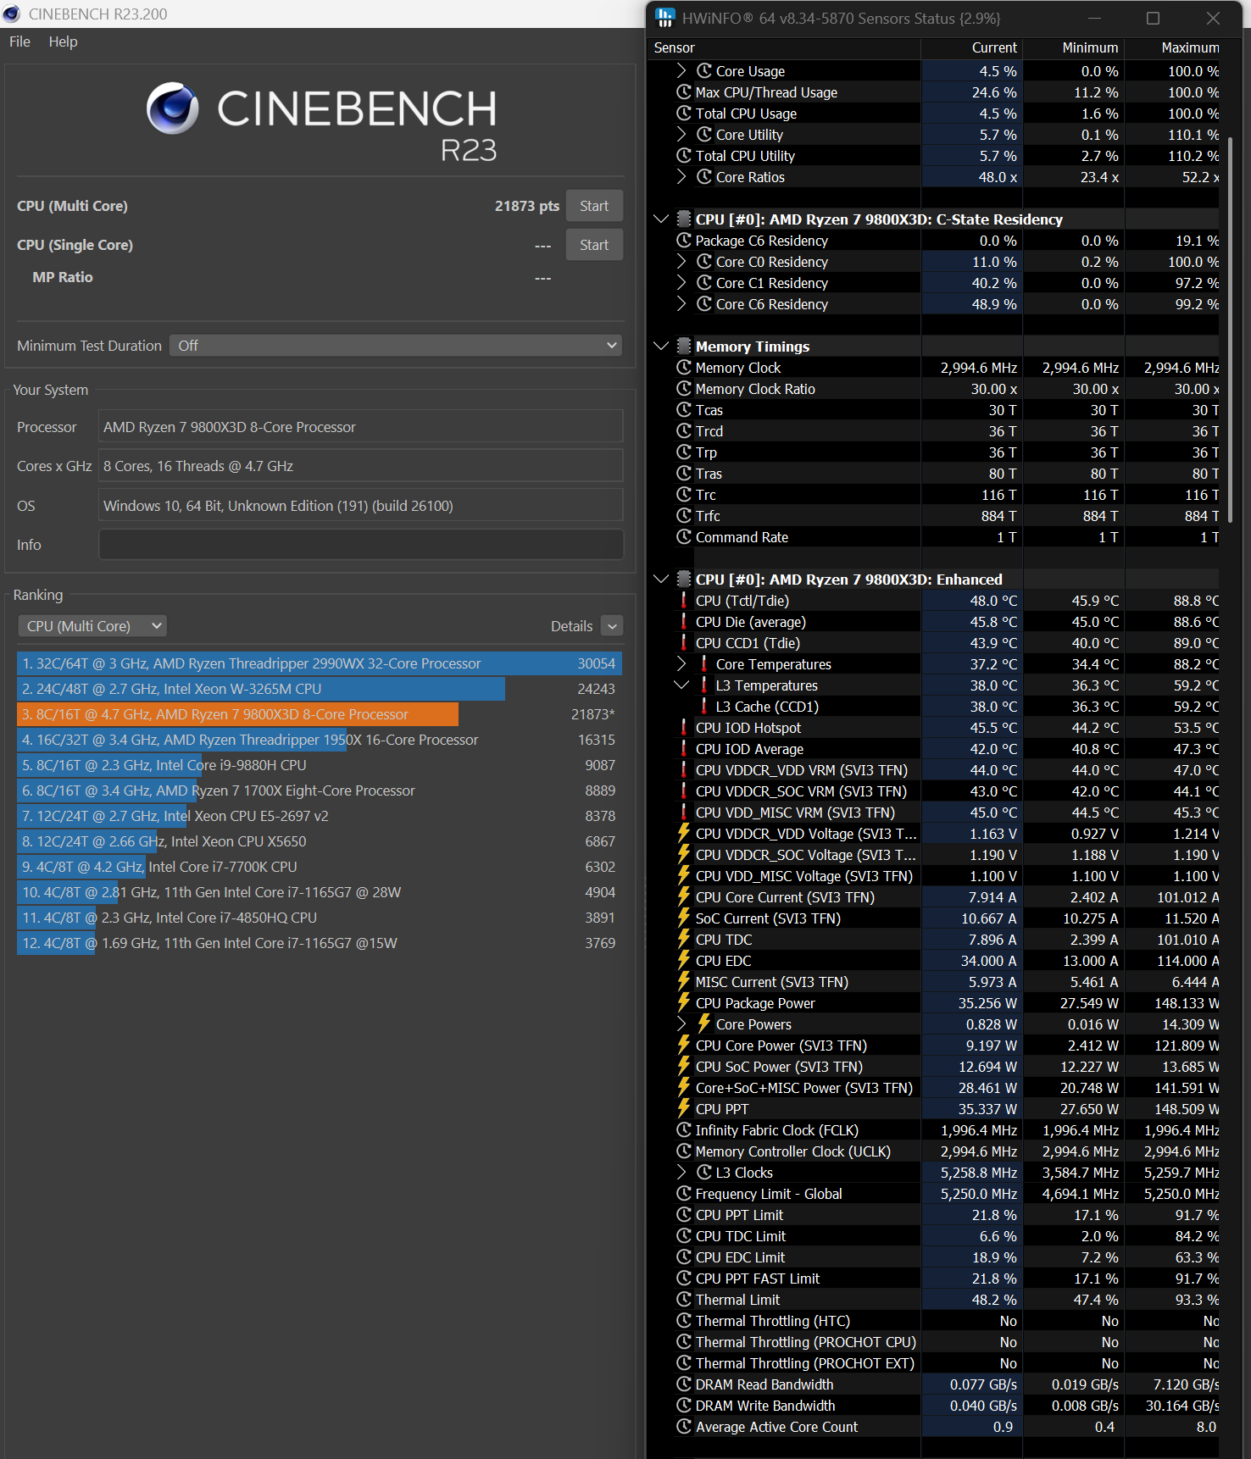Expand the Core C1 Residency row

pyautogui.click(x=681, y=283)
